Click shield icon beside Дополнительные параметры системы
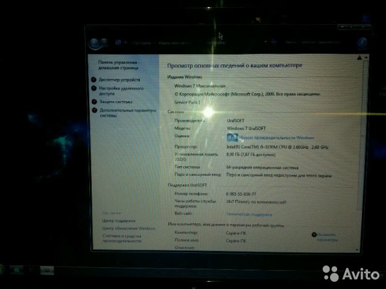The height and width of the screenshot is (289, 386). pyautogui.click(x=95, y=110)
